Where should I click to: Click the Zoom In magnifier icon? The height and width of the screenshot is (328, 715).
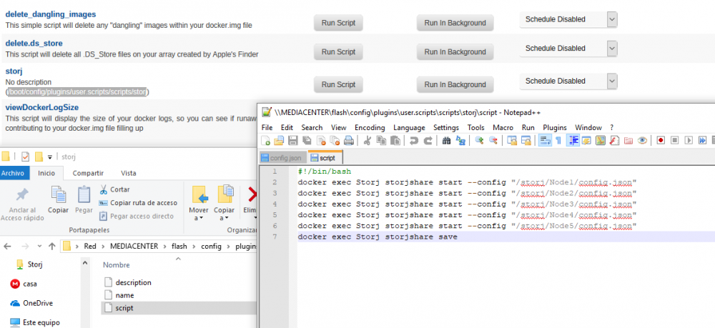click(x=479, y=140)
